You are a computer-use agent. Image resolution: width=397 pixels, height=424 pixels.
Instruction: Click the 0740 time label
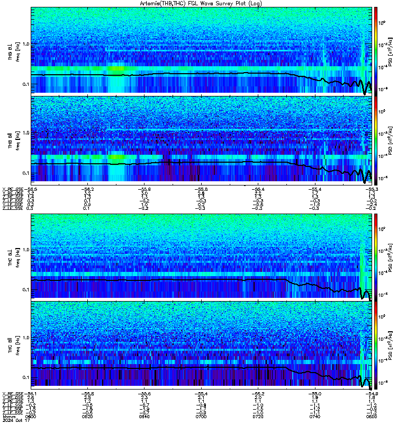coord(315,417)
